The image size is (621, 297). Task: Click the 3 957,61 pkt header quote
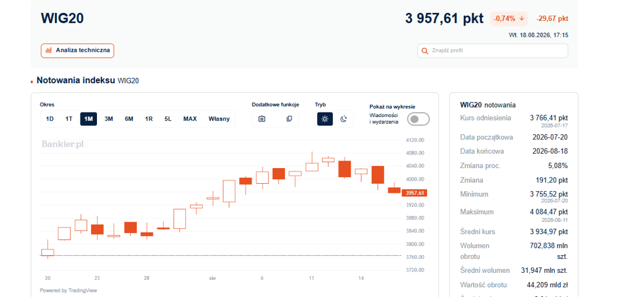(444, 18)
